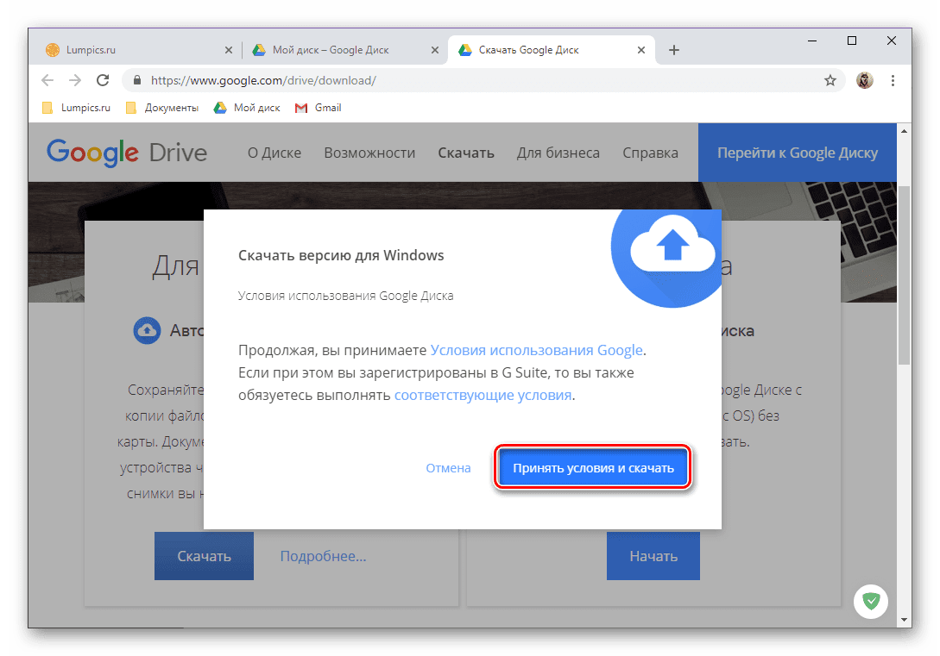The height and width of the screenshot is (656, 940).
Task: Reload the page with refresh icon
Action: coord(103,80)
